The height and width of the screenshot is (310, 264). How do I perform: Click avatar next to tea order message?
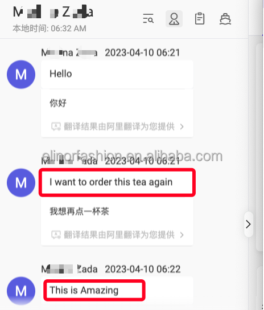point(21,183)
